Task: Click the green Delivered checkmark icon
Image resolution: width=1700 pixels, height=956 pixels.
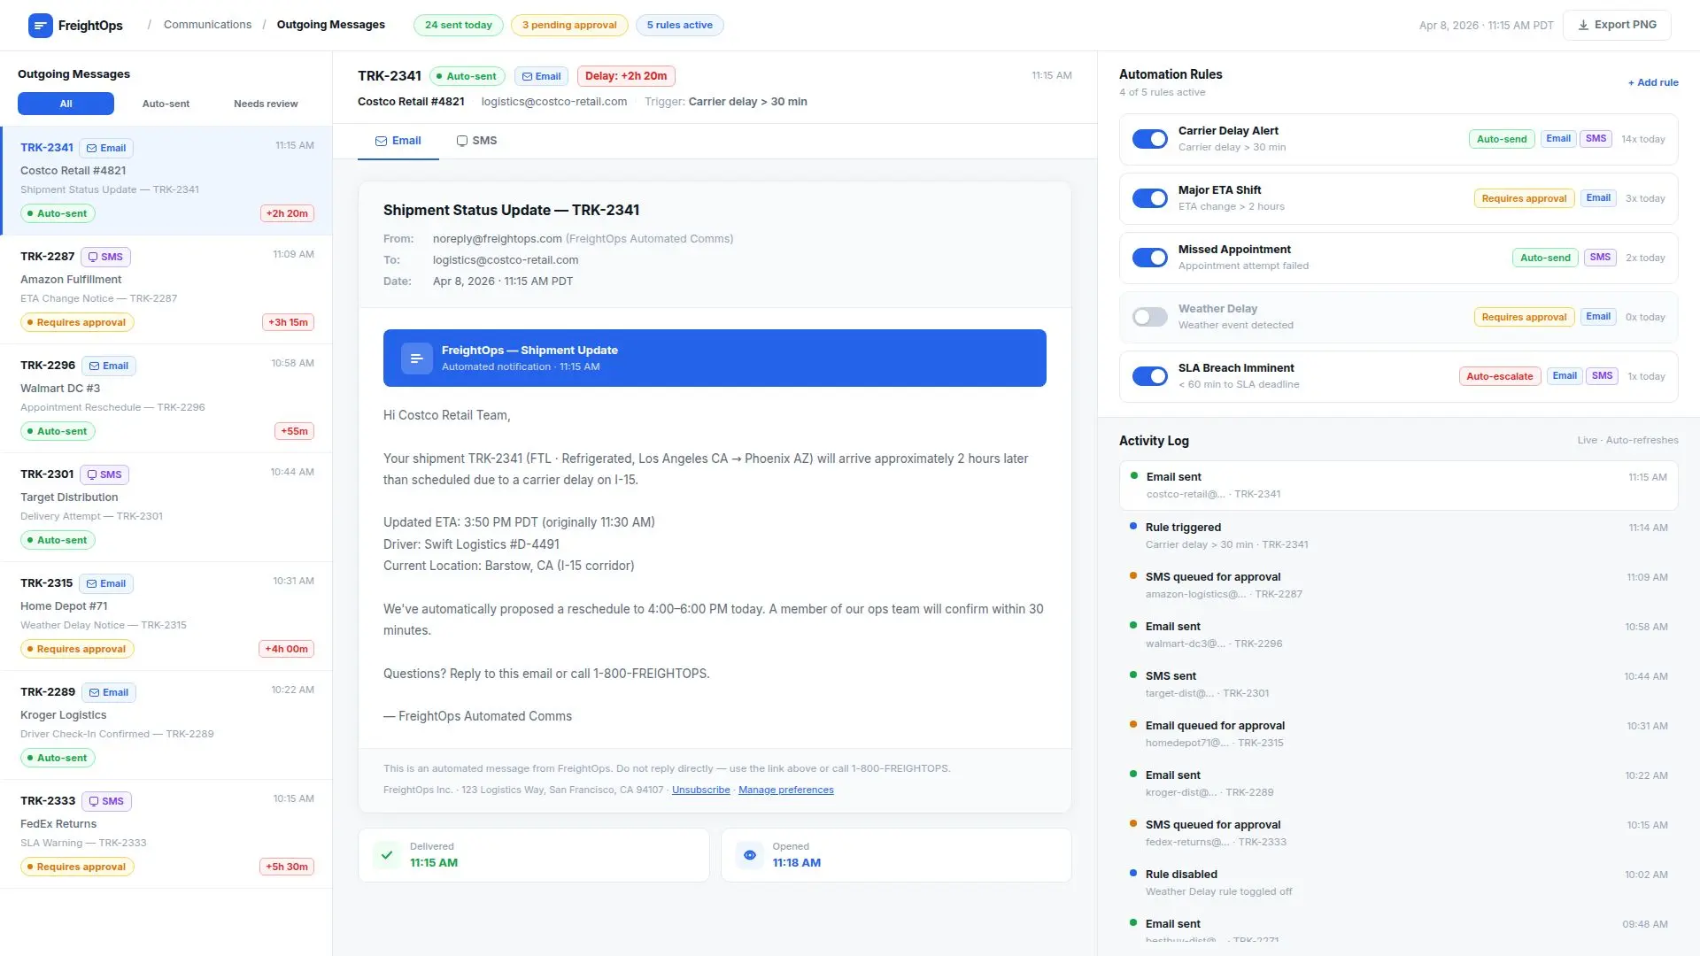Action: point(387,855)
